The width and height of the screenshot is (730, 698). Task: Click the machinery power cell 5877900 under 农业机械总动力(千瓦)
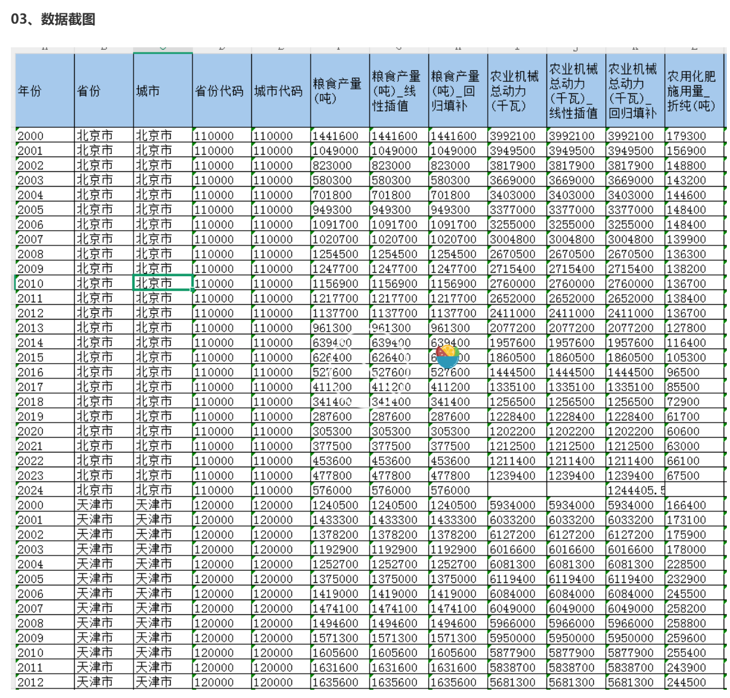tap(518, 653)
